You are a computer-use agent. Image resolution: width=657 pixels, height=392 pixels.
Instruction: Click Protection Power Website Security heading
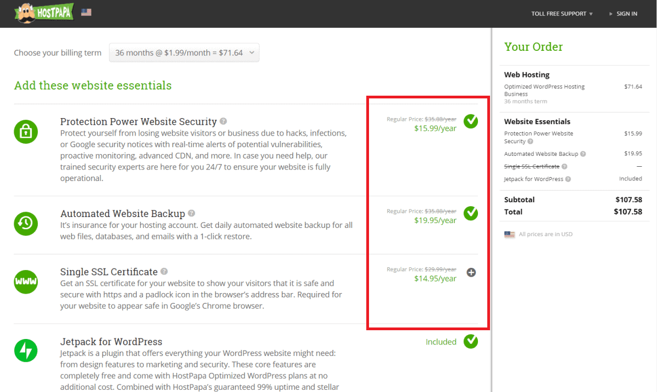point(139,121)
